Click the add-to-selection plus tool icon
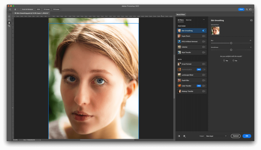This screenshot has width=261, height=150. pyautogui.click(x=9, y=16)
